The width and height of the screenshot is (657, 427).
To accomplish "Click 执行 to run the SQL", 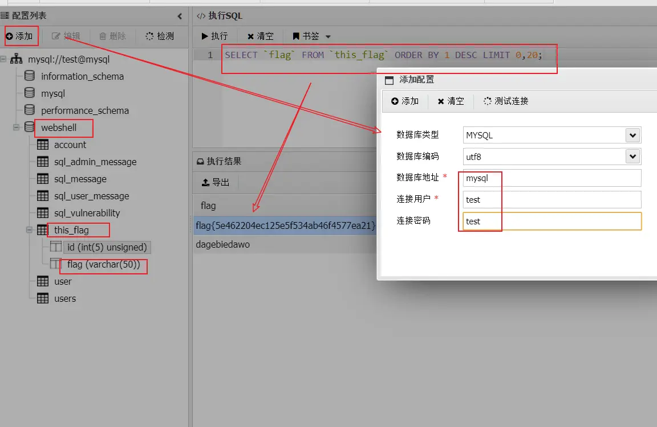I will (x=214, y=36).
